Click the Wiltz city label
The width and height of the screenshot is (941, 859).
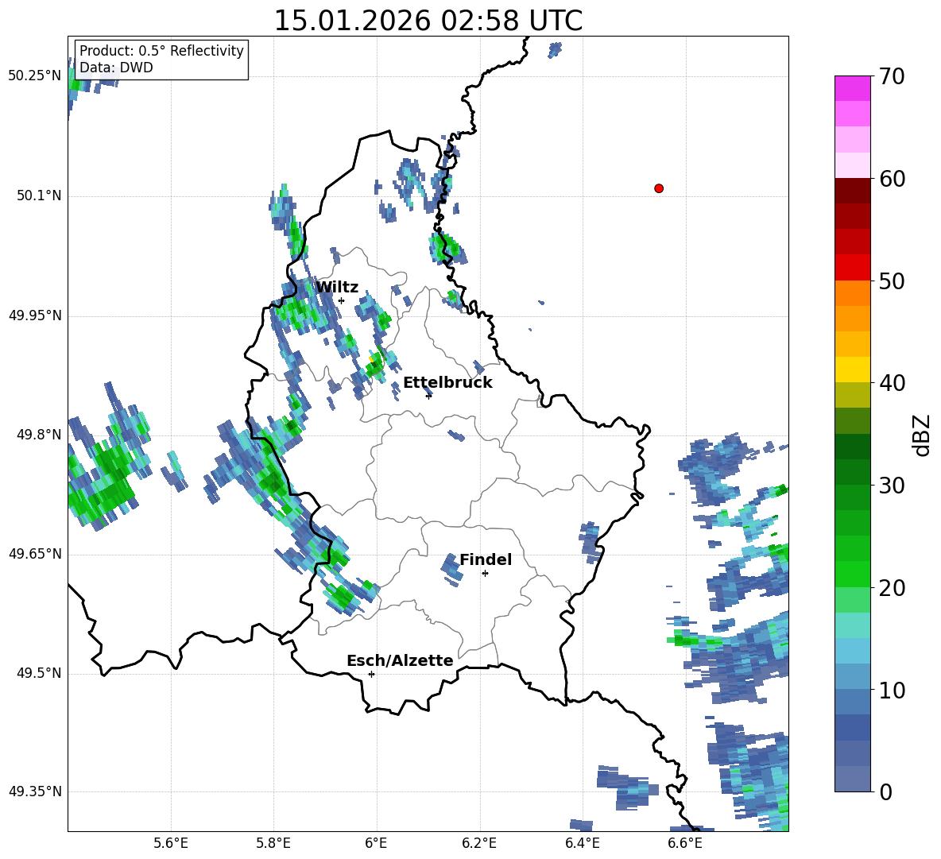click(337, 288)
